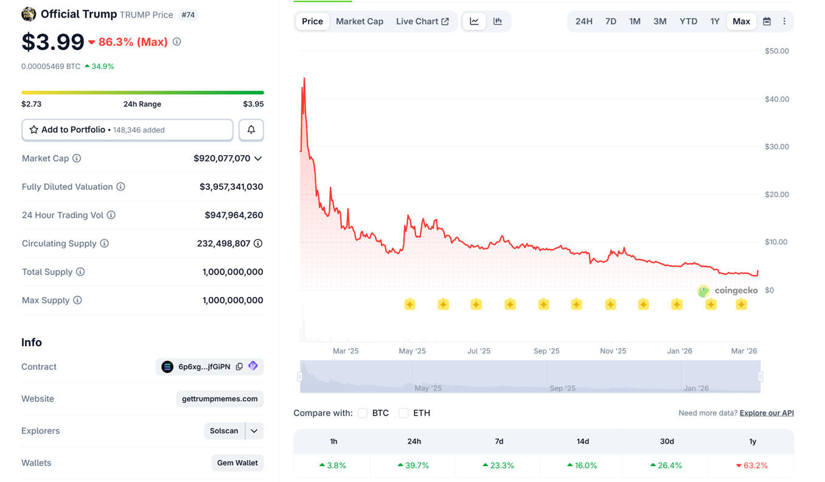Open the Live Chart tab
825x482 pixels.
pyautogui.click(x=422, y=21)
